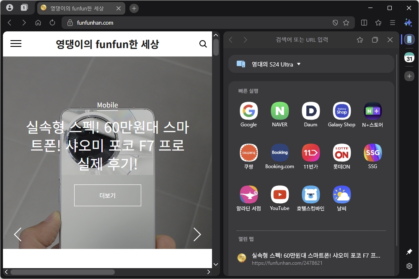Open the privacy shield icon in address bar

pos(335,23)
